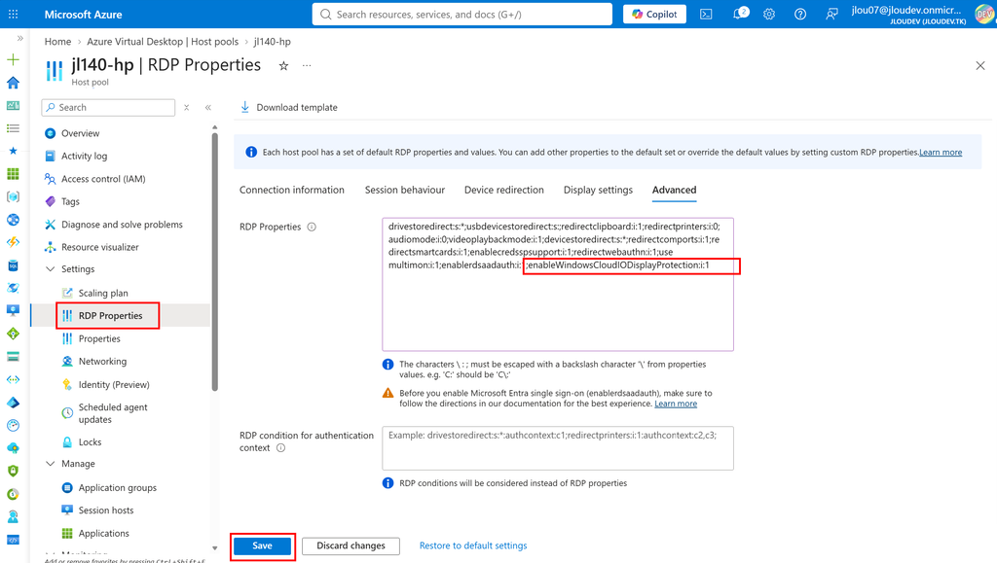Open Session hosts
The image size is (997, 563).
pos(105,510)
